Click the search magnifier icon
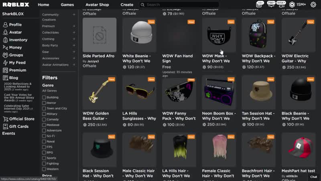Screen dimensions: 321x181 click(x=142, y=4)
